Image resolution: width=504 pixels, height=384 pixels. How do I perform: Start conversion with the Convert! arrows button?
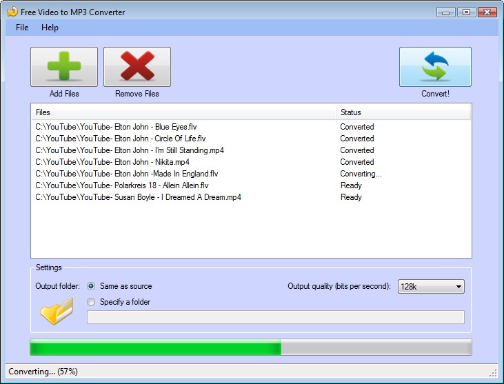point(435,67)
